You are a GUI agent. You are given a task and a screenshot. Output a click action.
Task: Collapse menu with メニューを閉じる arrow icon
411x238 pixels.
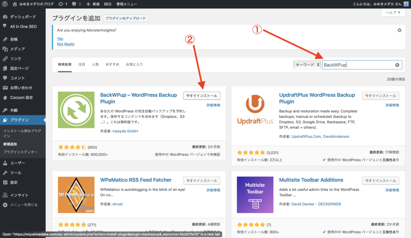coord(5,205)
